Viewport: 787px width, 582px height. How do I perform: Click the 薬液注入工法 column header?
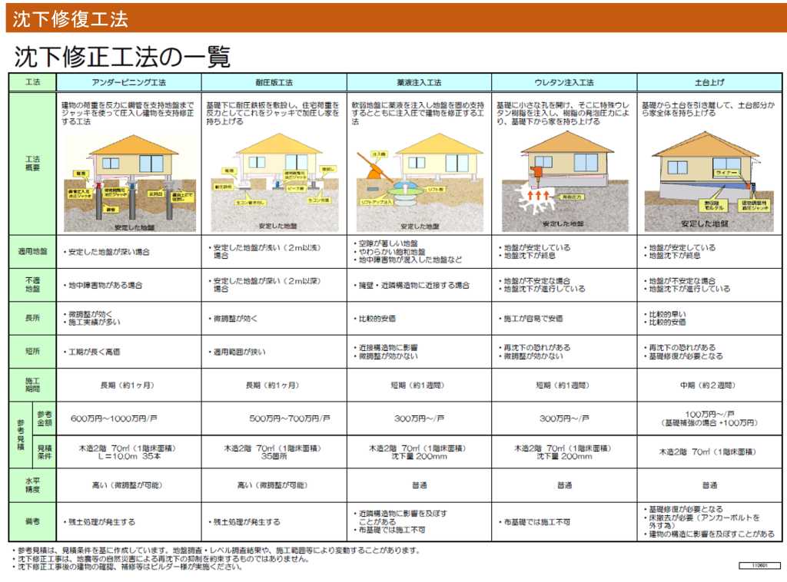[419, 82]
